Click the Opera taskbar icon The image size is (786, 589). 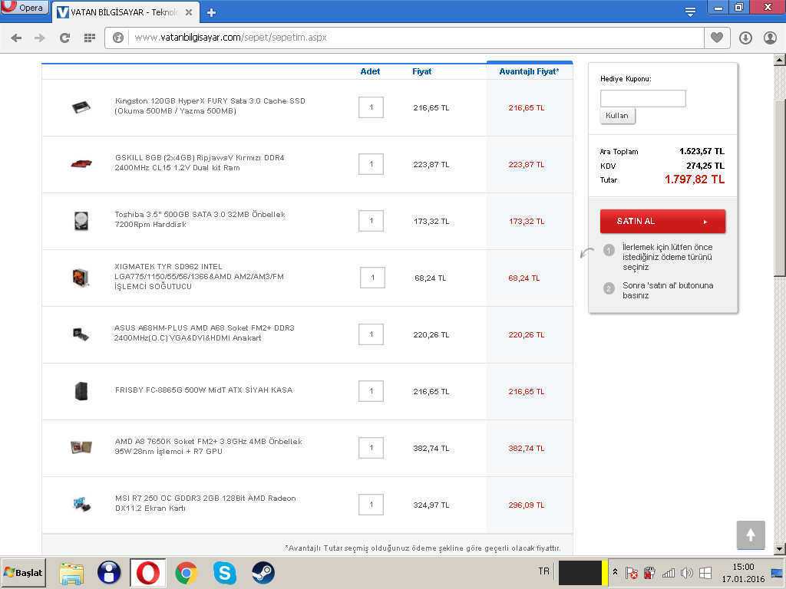148,573
